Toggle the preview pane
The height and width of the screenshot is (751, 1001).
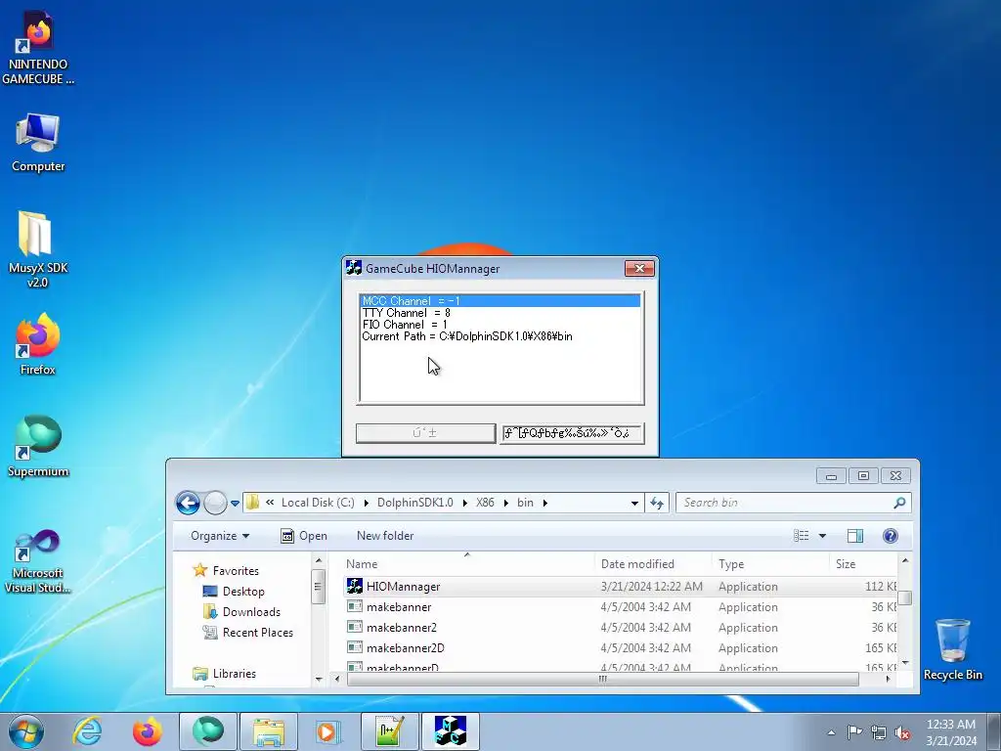(x=854, y=536)
